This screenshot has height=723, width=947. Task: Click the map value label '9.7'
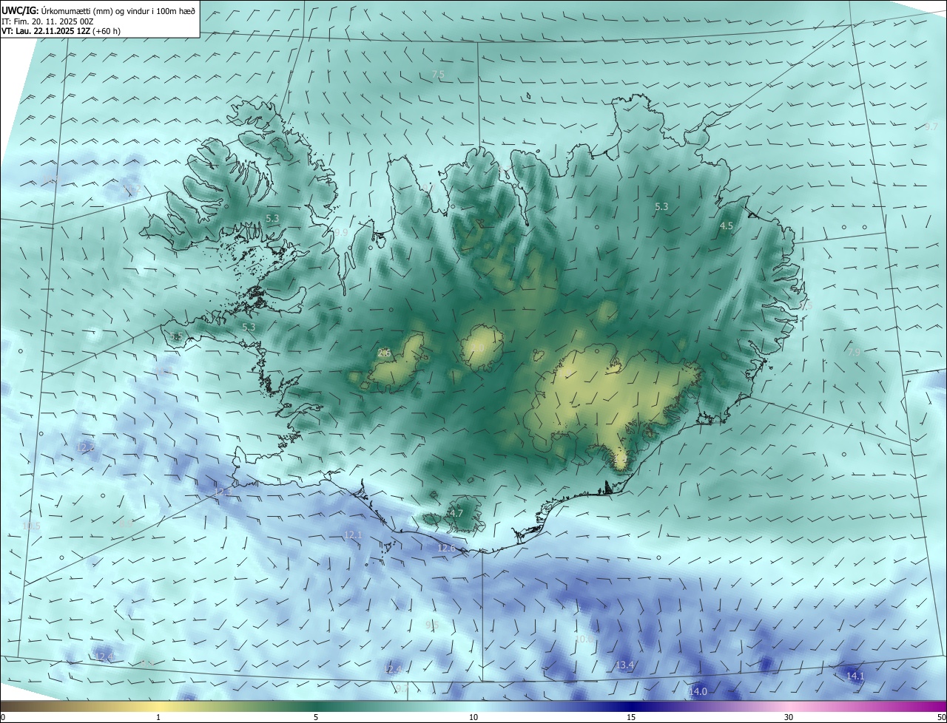pyautogui.click(x=931, y=126)
